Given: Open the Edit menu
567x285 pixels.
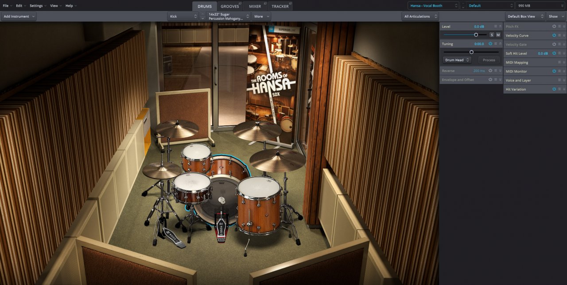Looking at the screenshot, I should (21, 6).
